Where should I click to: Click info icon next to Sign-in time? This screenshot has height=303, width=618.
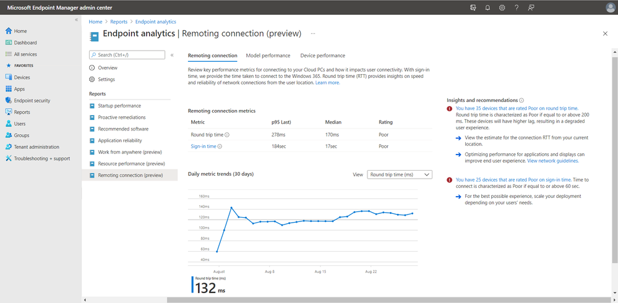pos(220,146)
